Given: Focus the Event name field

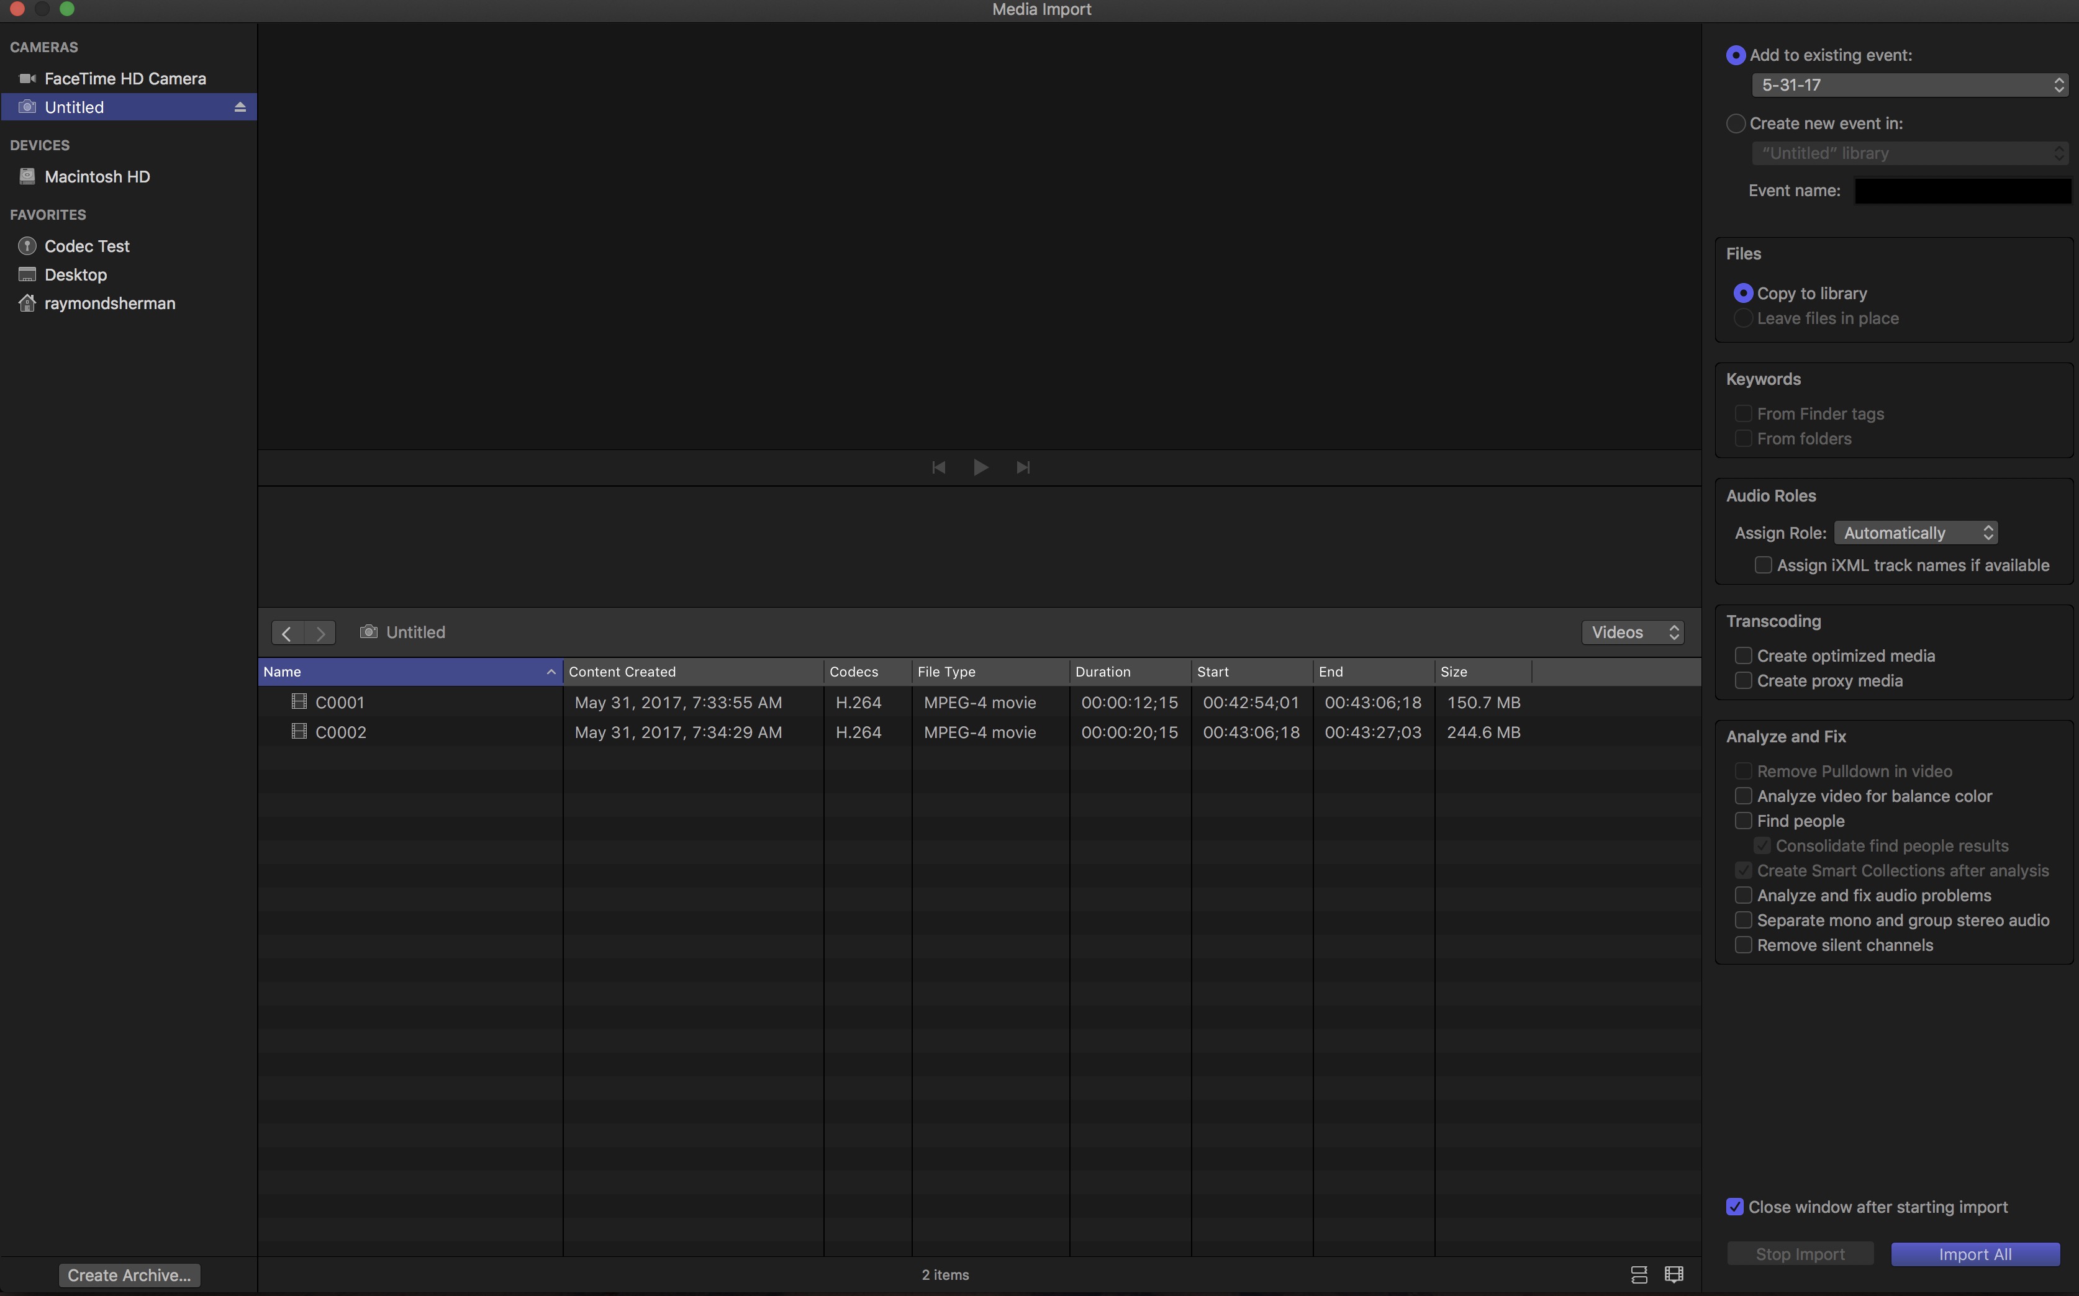Looking at the screenshot, I should tap(1962, 191).
